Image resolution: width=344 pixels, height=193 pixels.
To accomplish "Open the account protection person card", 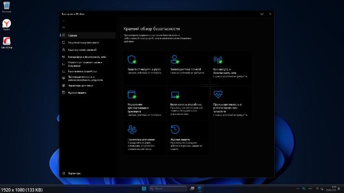I will coord(188,68).
